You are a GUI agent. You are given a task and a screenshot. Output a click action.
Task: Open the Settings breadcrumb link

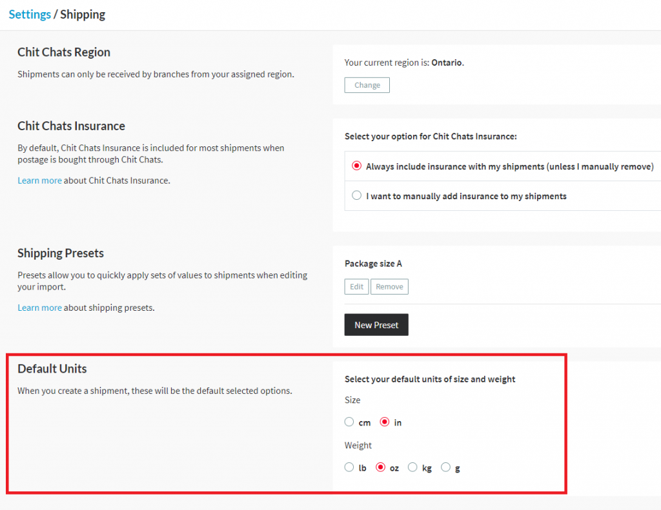pos(30,14)
